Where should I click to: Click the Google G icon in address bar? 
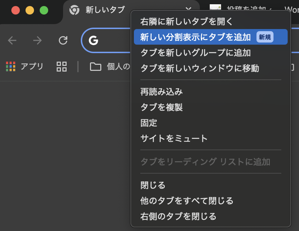click(x=94, y=40)
